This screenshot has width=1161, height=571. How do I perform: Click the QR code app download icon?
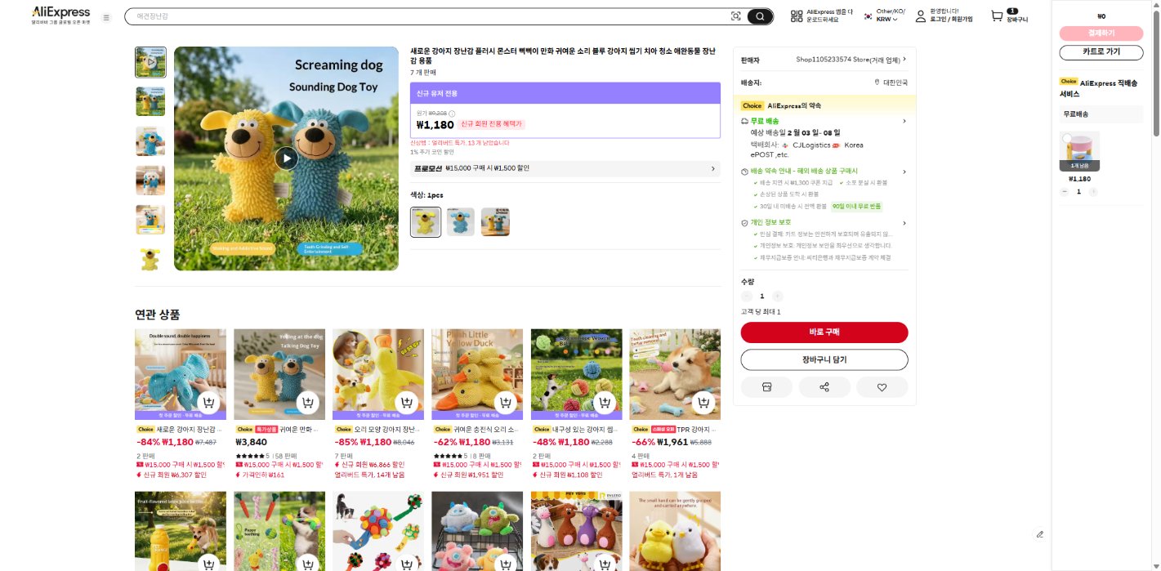(x=797, y=16)
